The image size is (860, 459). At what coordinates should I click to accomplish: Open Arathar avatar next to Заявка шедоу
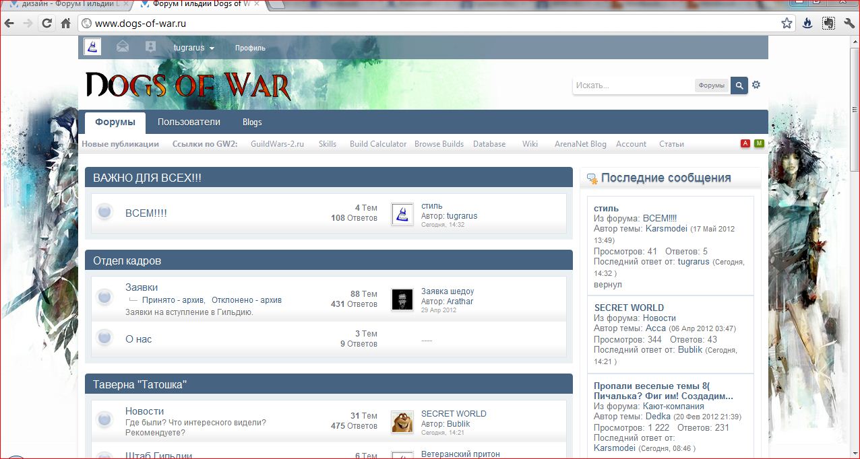click(x=402, y=299)
